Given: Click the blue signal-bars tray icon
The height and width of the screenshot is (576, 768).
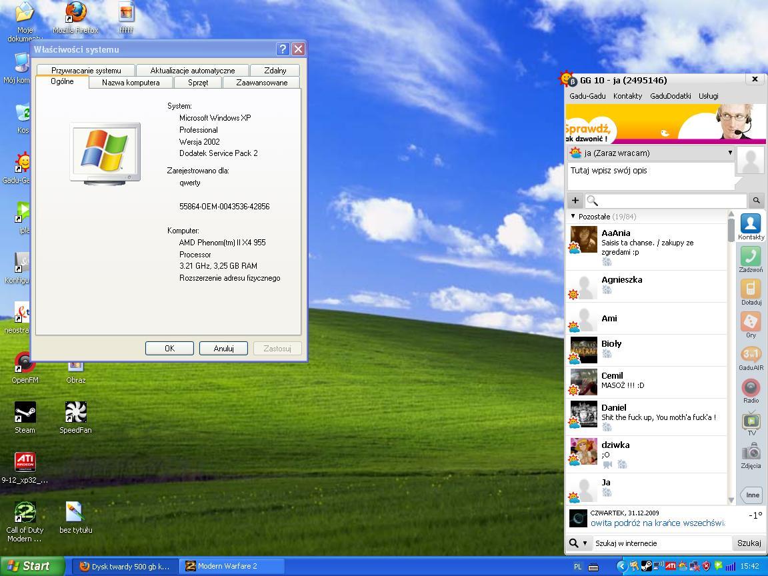Looking at the screenshot, I should click(730, 566).
